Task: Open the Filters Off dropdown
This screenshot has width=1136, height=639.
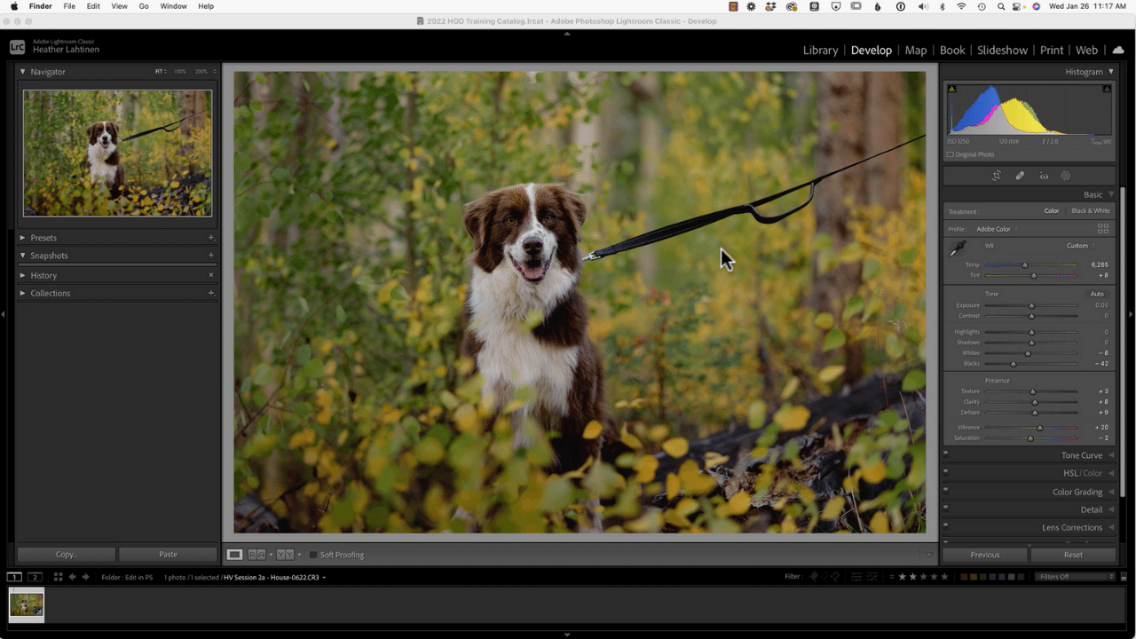Action: click(x=1075, y=577)
